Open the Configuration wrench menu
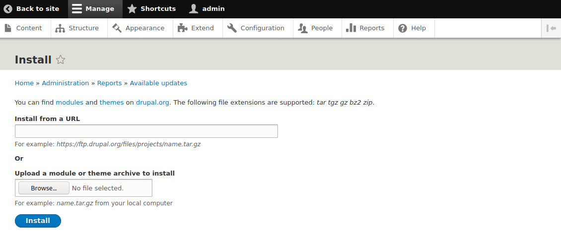This screenshot has height=240, width=561. pos(256,28)
